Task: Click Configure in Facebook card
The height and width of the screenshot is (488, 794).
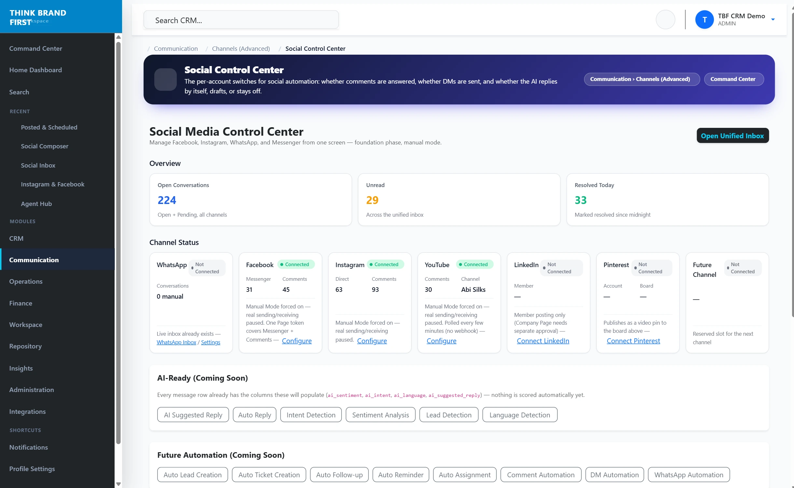Action: click(297, 341)
